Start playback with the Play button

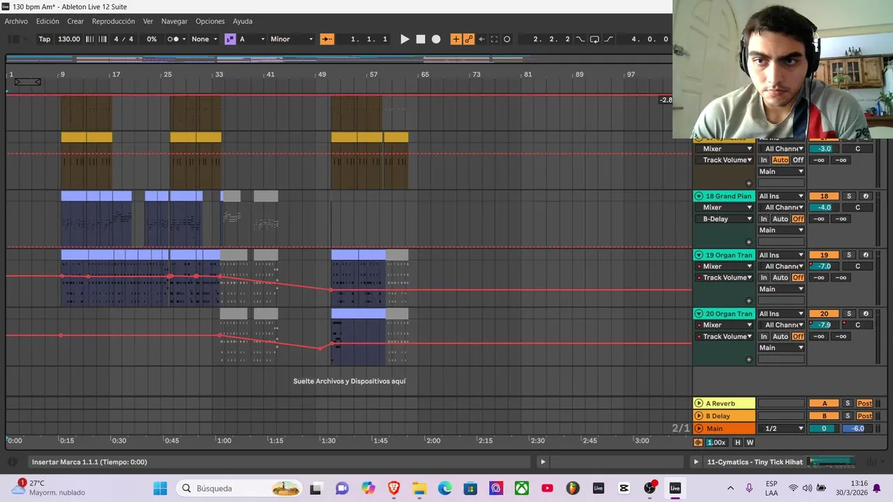pyautogui.click(x=405, y=39)
